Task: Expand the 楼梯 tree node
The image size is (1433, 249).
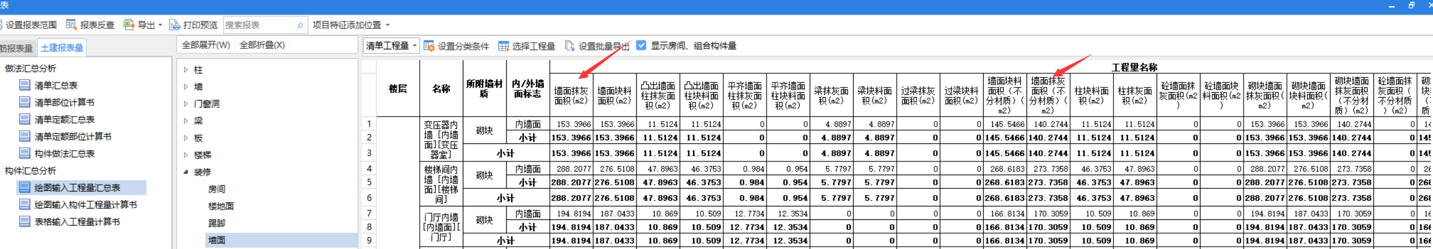Action: [x=186, y=155]
